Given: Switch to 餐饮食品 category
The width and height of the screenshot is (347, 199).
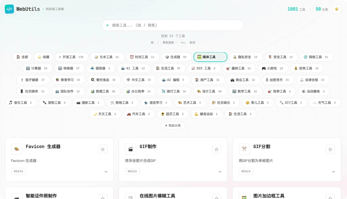Looking at the screenshot, I should (104, 80).
